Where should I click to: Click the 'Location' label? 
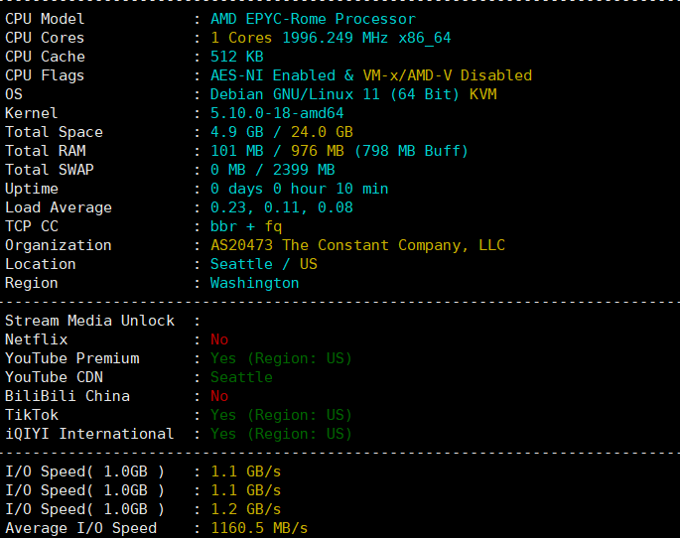41,264
